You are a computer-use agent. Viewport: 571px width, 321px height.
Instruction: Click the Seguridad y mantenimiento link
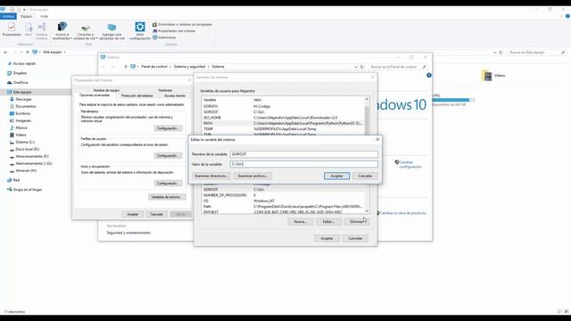coord(128,233)
